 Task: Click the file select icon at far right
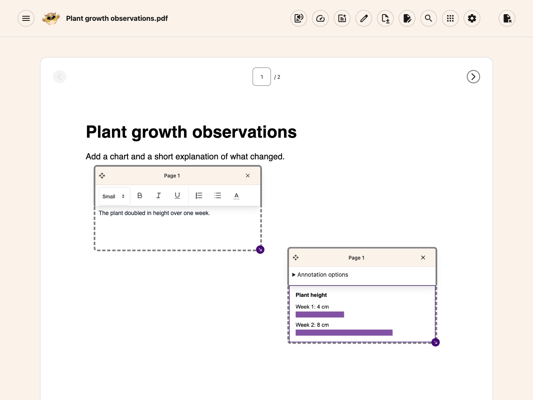(x=507, y=18)
